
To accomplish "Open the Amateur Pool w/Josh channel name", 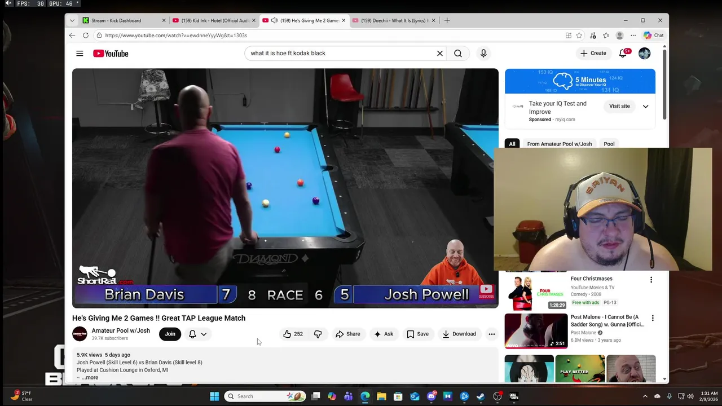I will point(121,330).
